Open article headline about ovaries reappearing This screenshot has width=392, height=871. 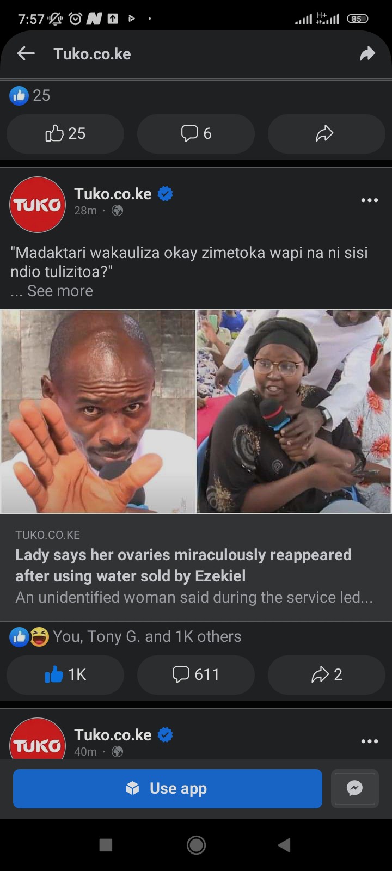pyautogui.click(x=183, y=565)
